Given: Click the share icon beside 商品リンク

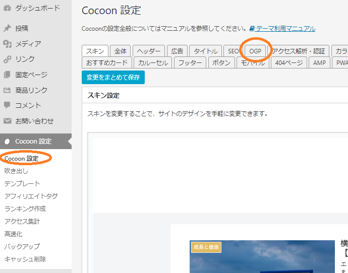Looking at the screenshot, I should (7, 90).
